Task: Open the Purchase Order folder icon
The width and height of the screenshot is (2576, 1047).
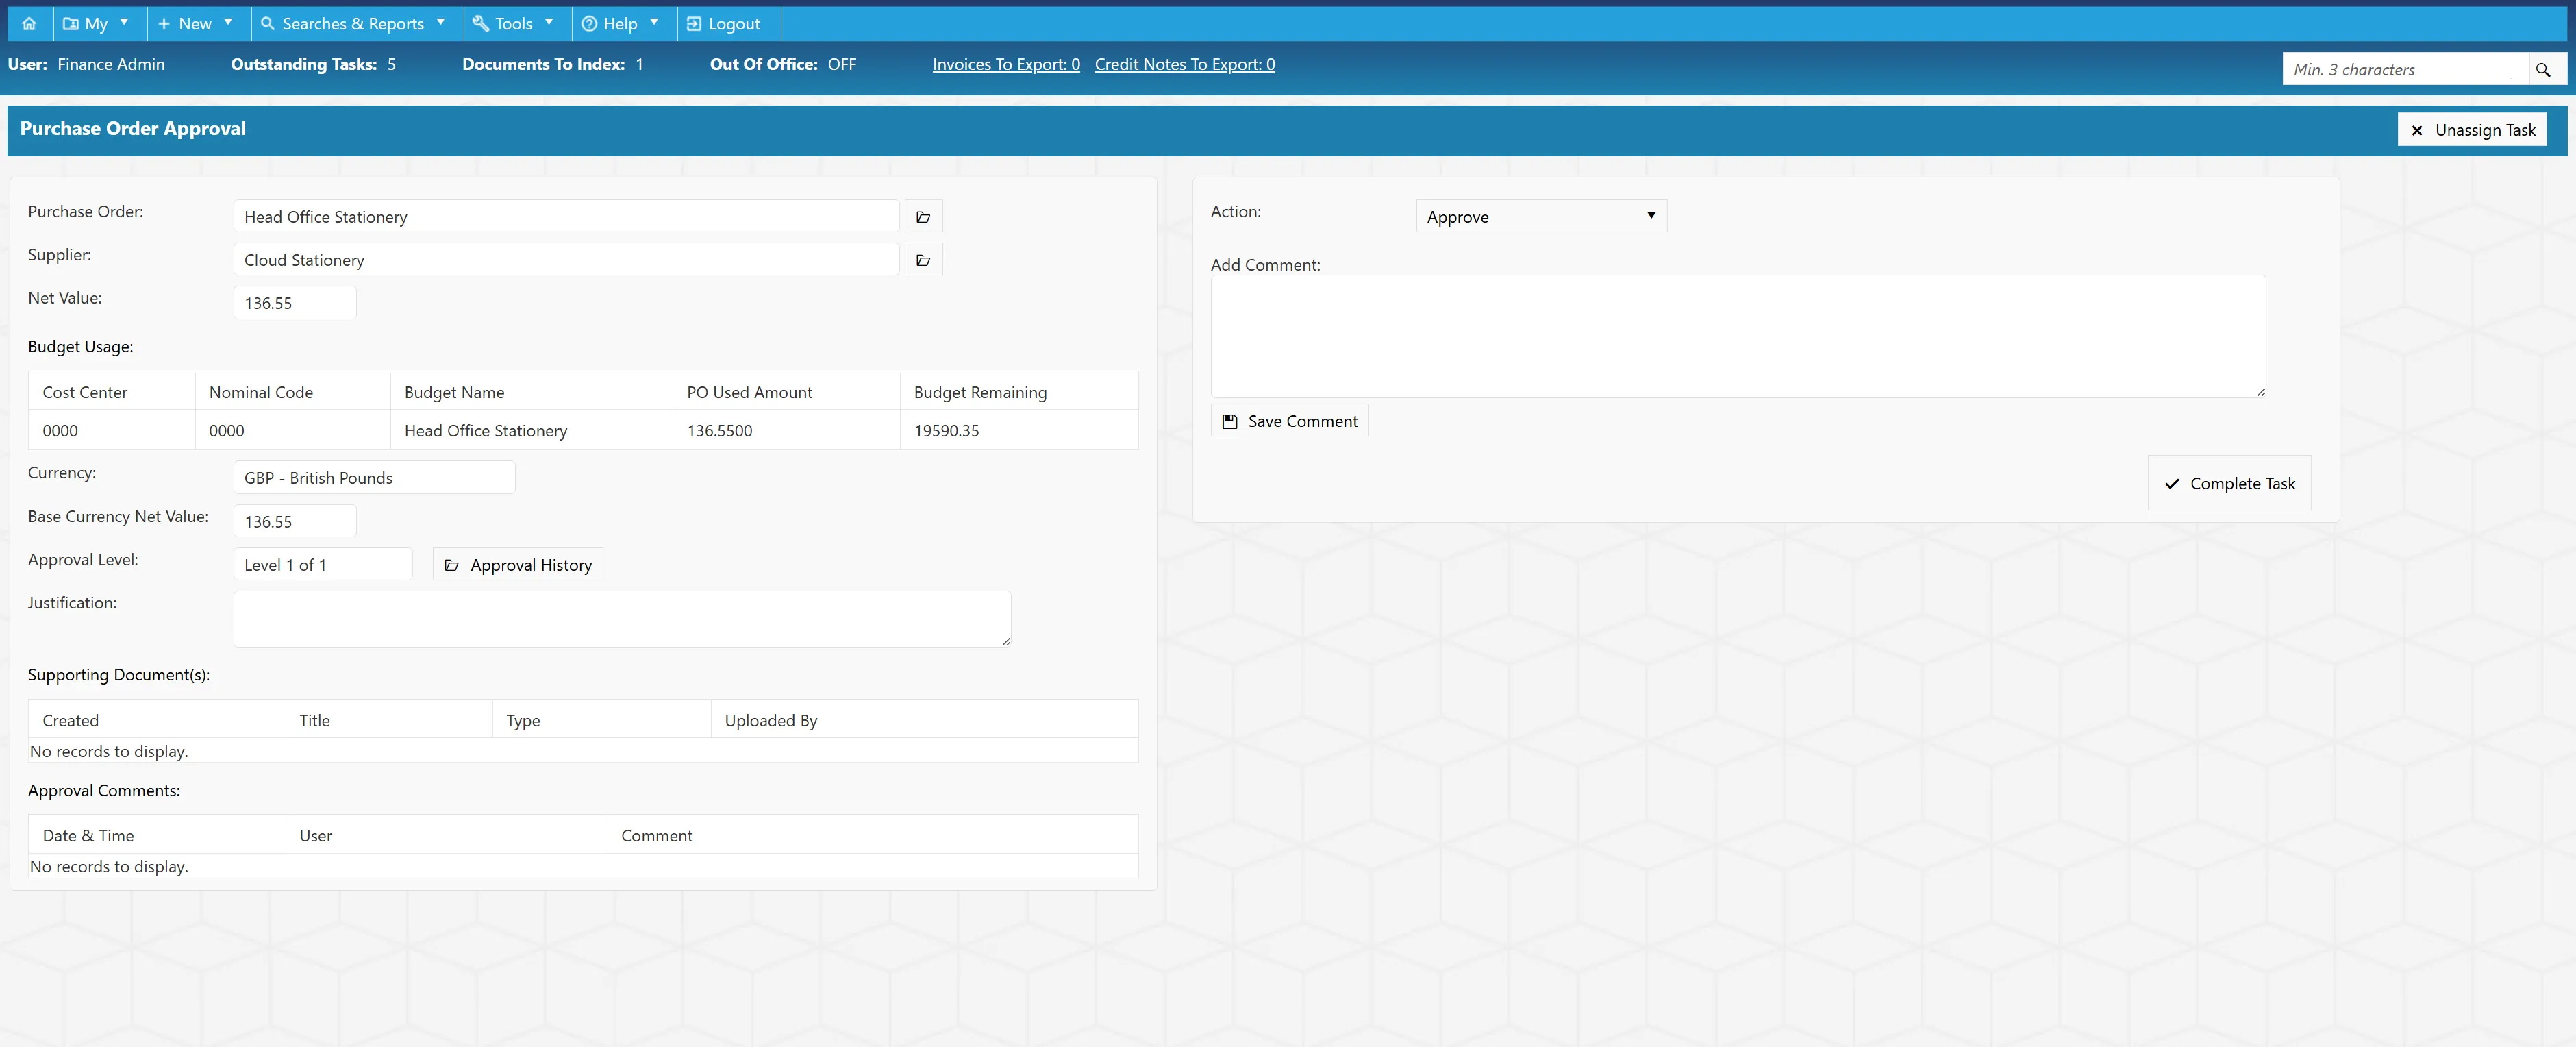Action: (x=923, y=217)
